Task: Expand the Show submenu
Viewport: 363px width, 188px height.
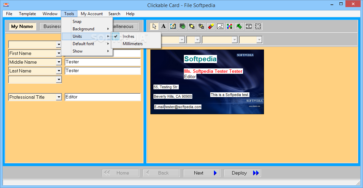Action: click(87, 51)
